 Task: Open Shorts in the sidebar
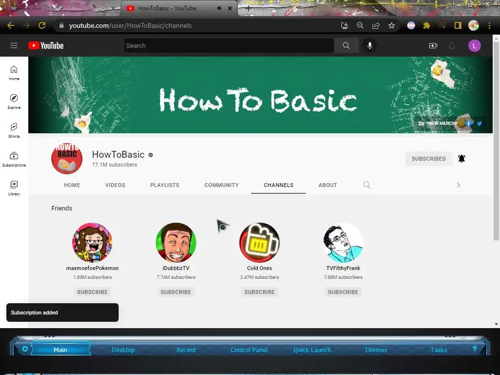click(x=14, y=130)
